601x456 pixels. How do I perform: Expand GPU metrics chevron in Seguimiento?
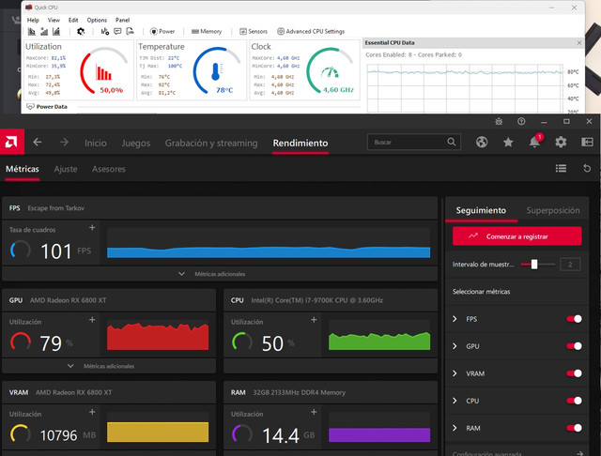point(455,346)
